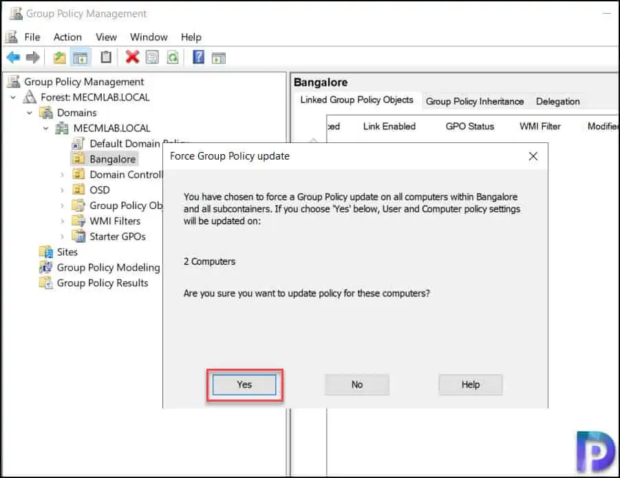This screenshot has width=620, height=478.
Task: Click the Bangalore OU folder icon
Action: pyautogui.click(x=78, y=159)
